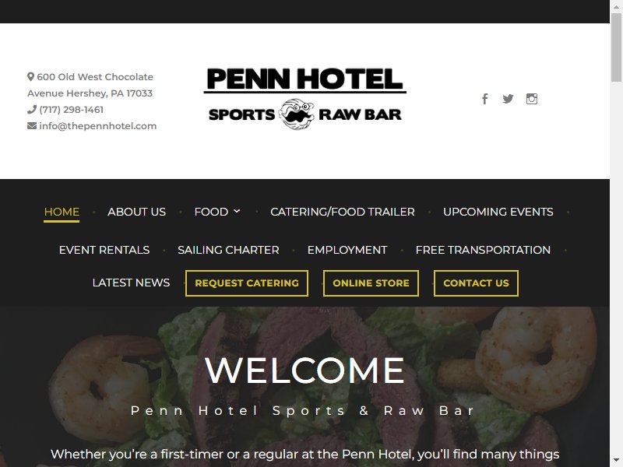
Task: View Upcoming Events page
Action: point(498,212)
